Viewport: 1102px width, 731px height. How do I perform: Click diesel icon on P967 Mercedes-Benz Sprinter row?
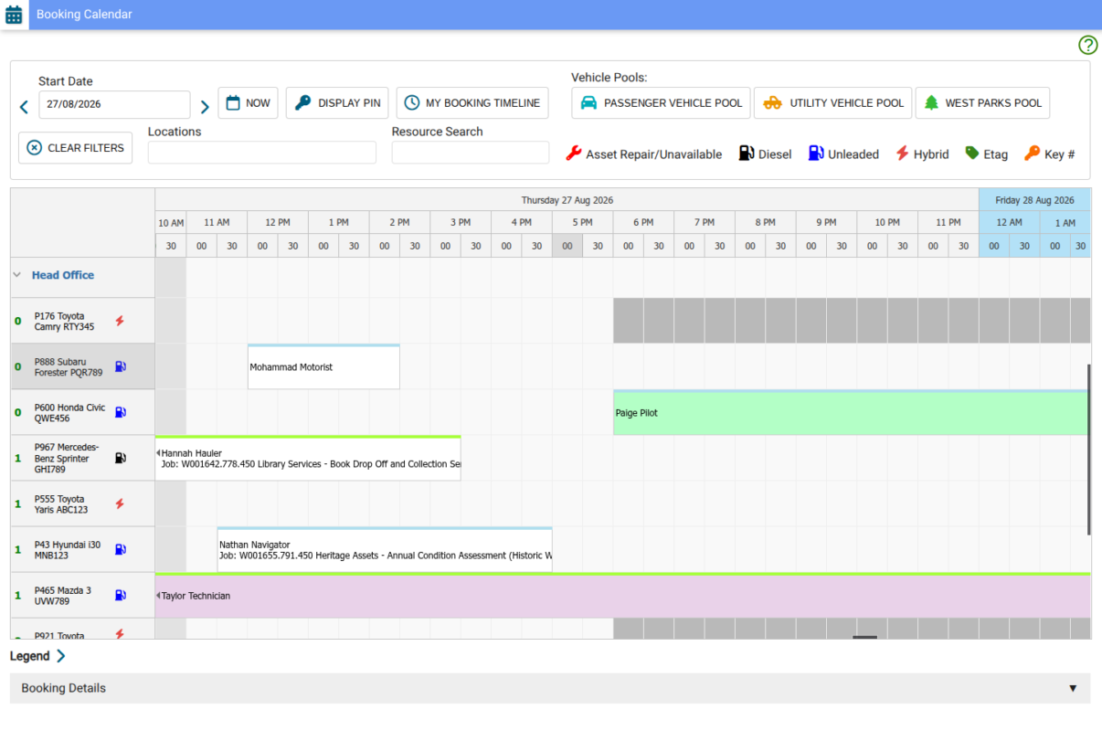[x=120, y=458]
